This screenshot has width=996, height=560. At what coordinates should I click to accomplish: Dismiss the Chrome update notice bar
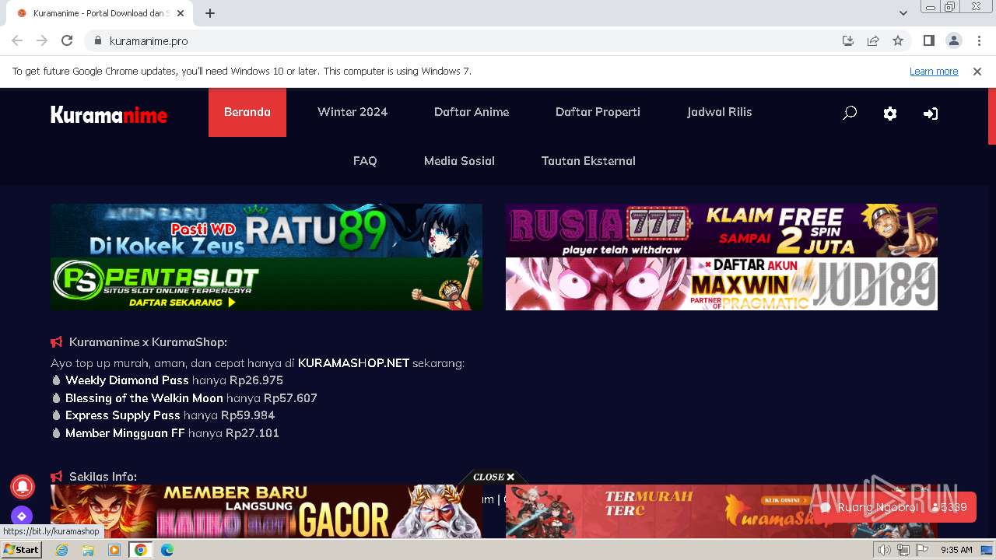pyautogui.click(x=977, y=72)
